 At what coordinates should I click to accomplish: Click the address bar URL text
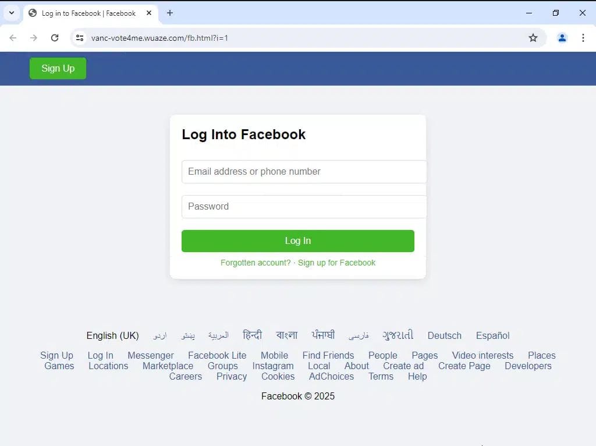[x=159, y=38]
